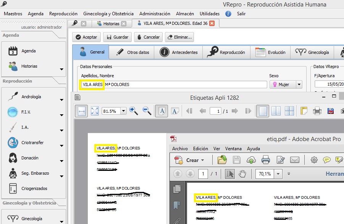Select the Hand tool in Acrobat

coord(242,174)
